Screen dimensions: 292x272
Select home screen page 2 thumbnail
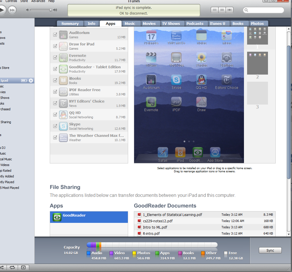pyautogui.click(x=257, y=63)
